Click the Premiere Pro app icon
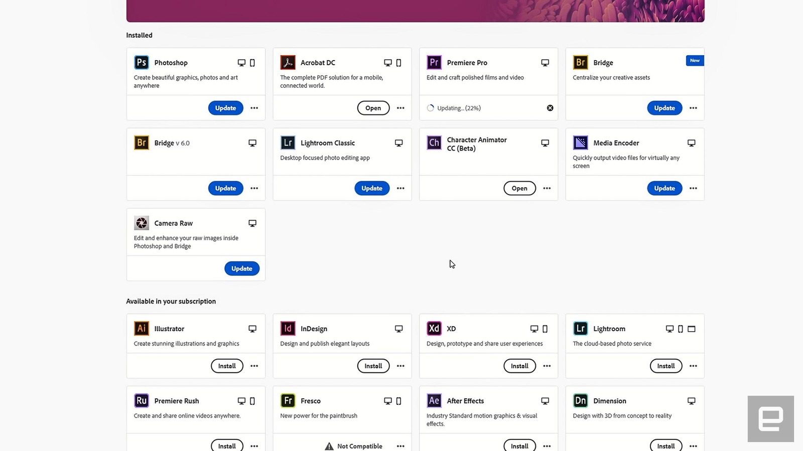Screen dimensions: 803x451 434,63
